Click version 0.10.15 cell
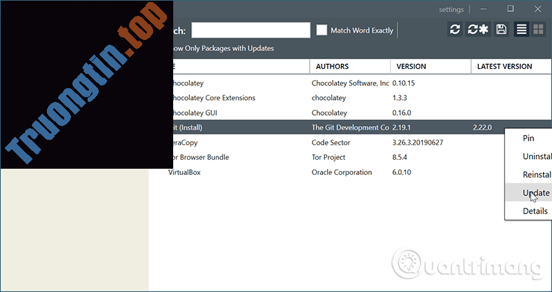 pos(404,83)
